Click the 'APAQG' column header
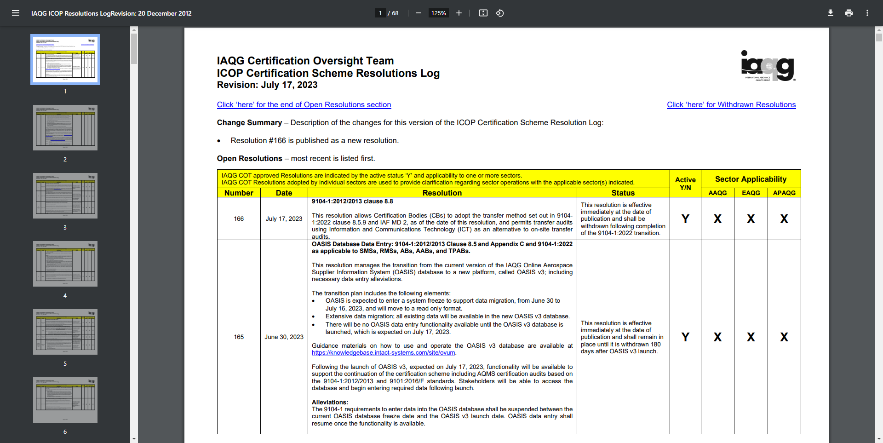Image resolution: width=883 pixels, height=443 pixels. pyautogui.click(x=784, y=193)
